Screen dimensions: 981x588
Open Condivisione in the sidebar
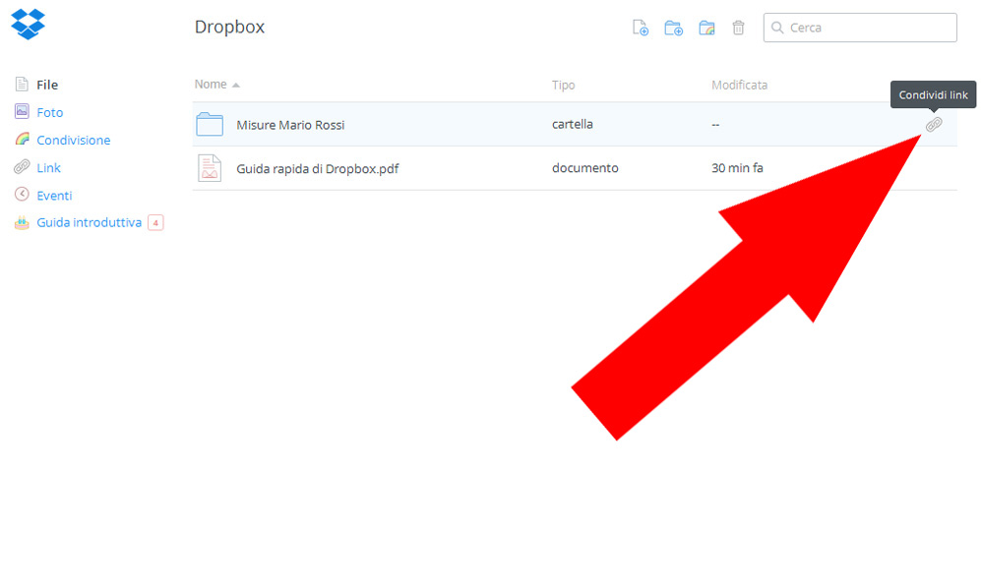click(x=73, y=140)
